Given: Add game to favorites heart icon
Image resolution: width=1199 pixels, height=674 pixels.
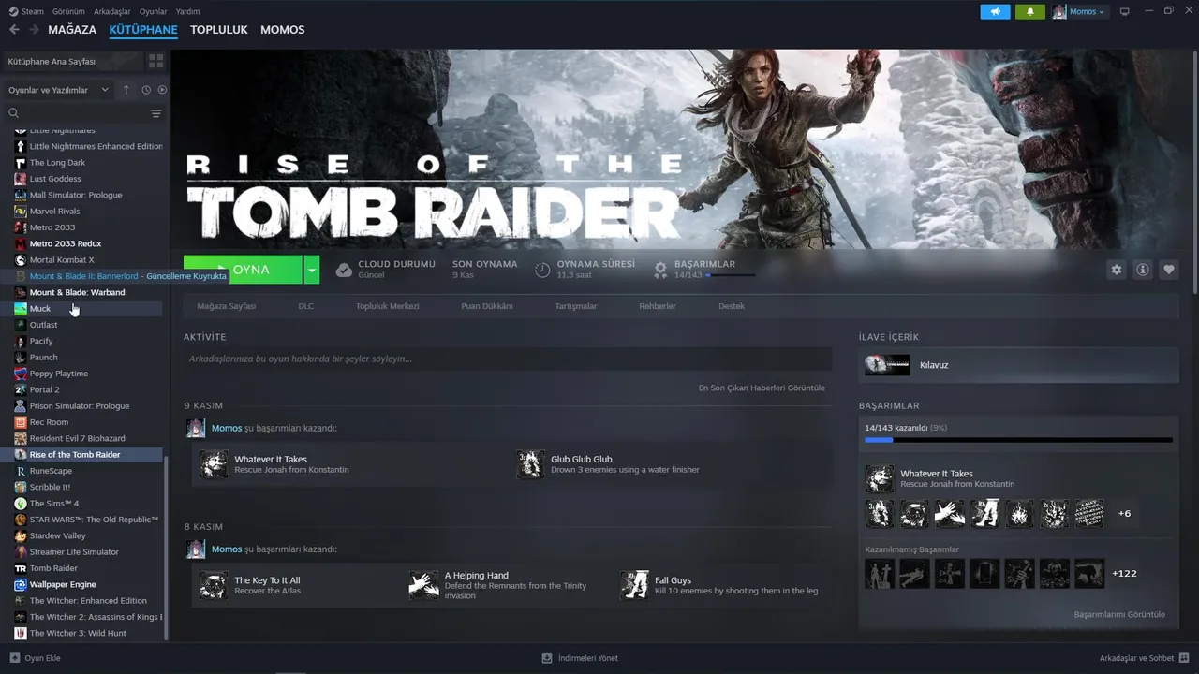Looking at the screenshot, I should 1168,270.
